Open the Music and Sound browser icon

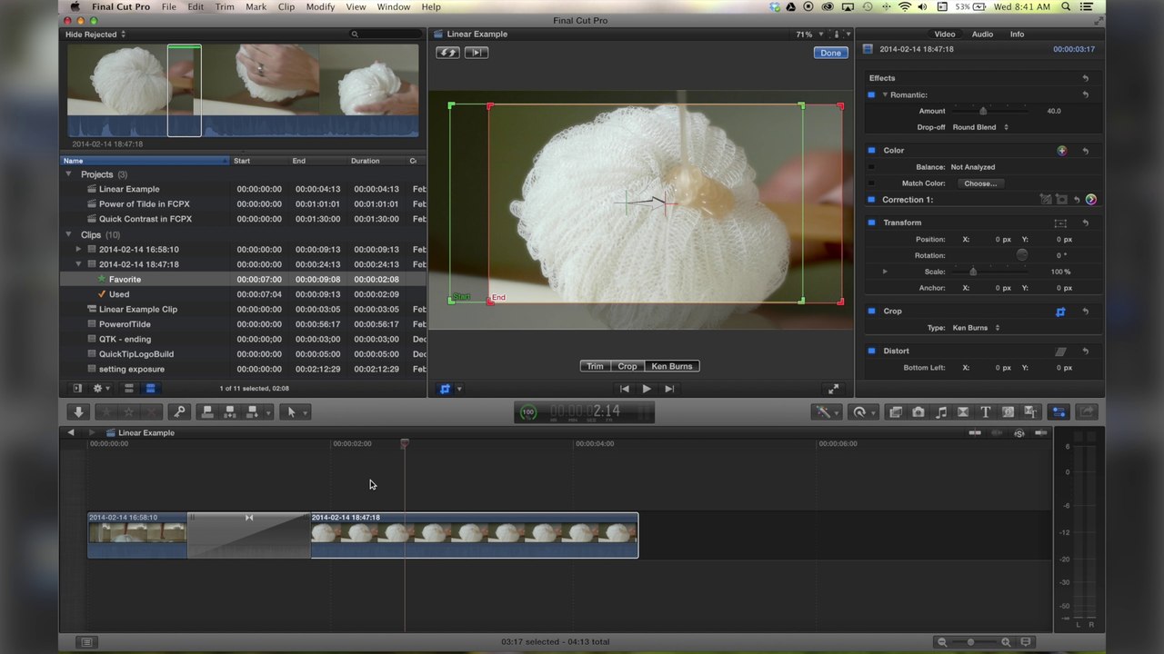pos(941,412)
